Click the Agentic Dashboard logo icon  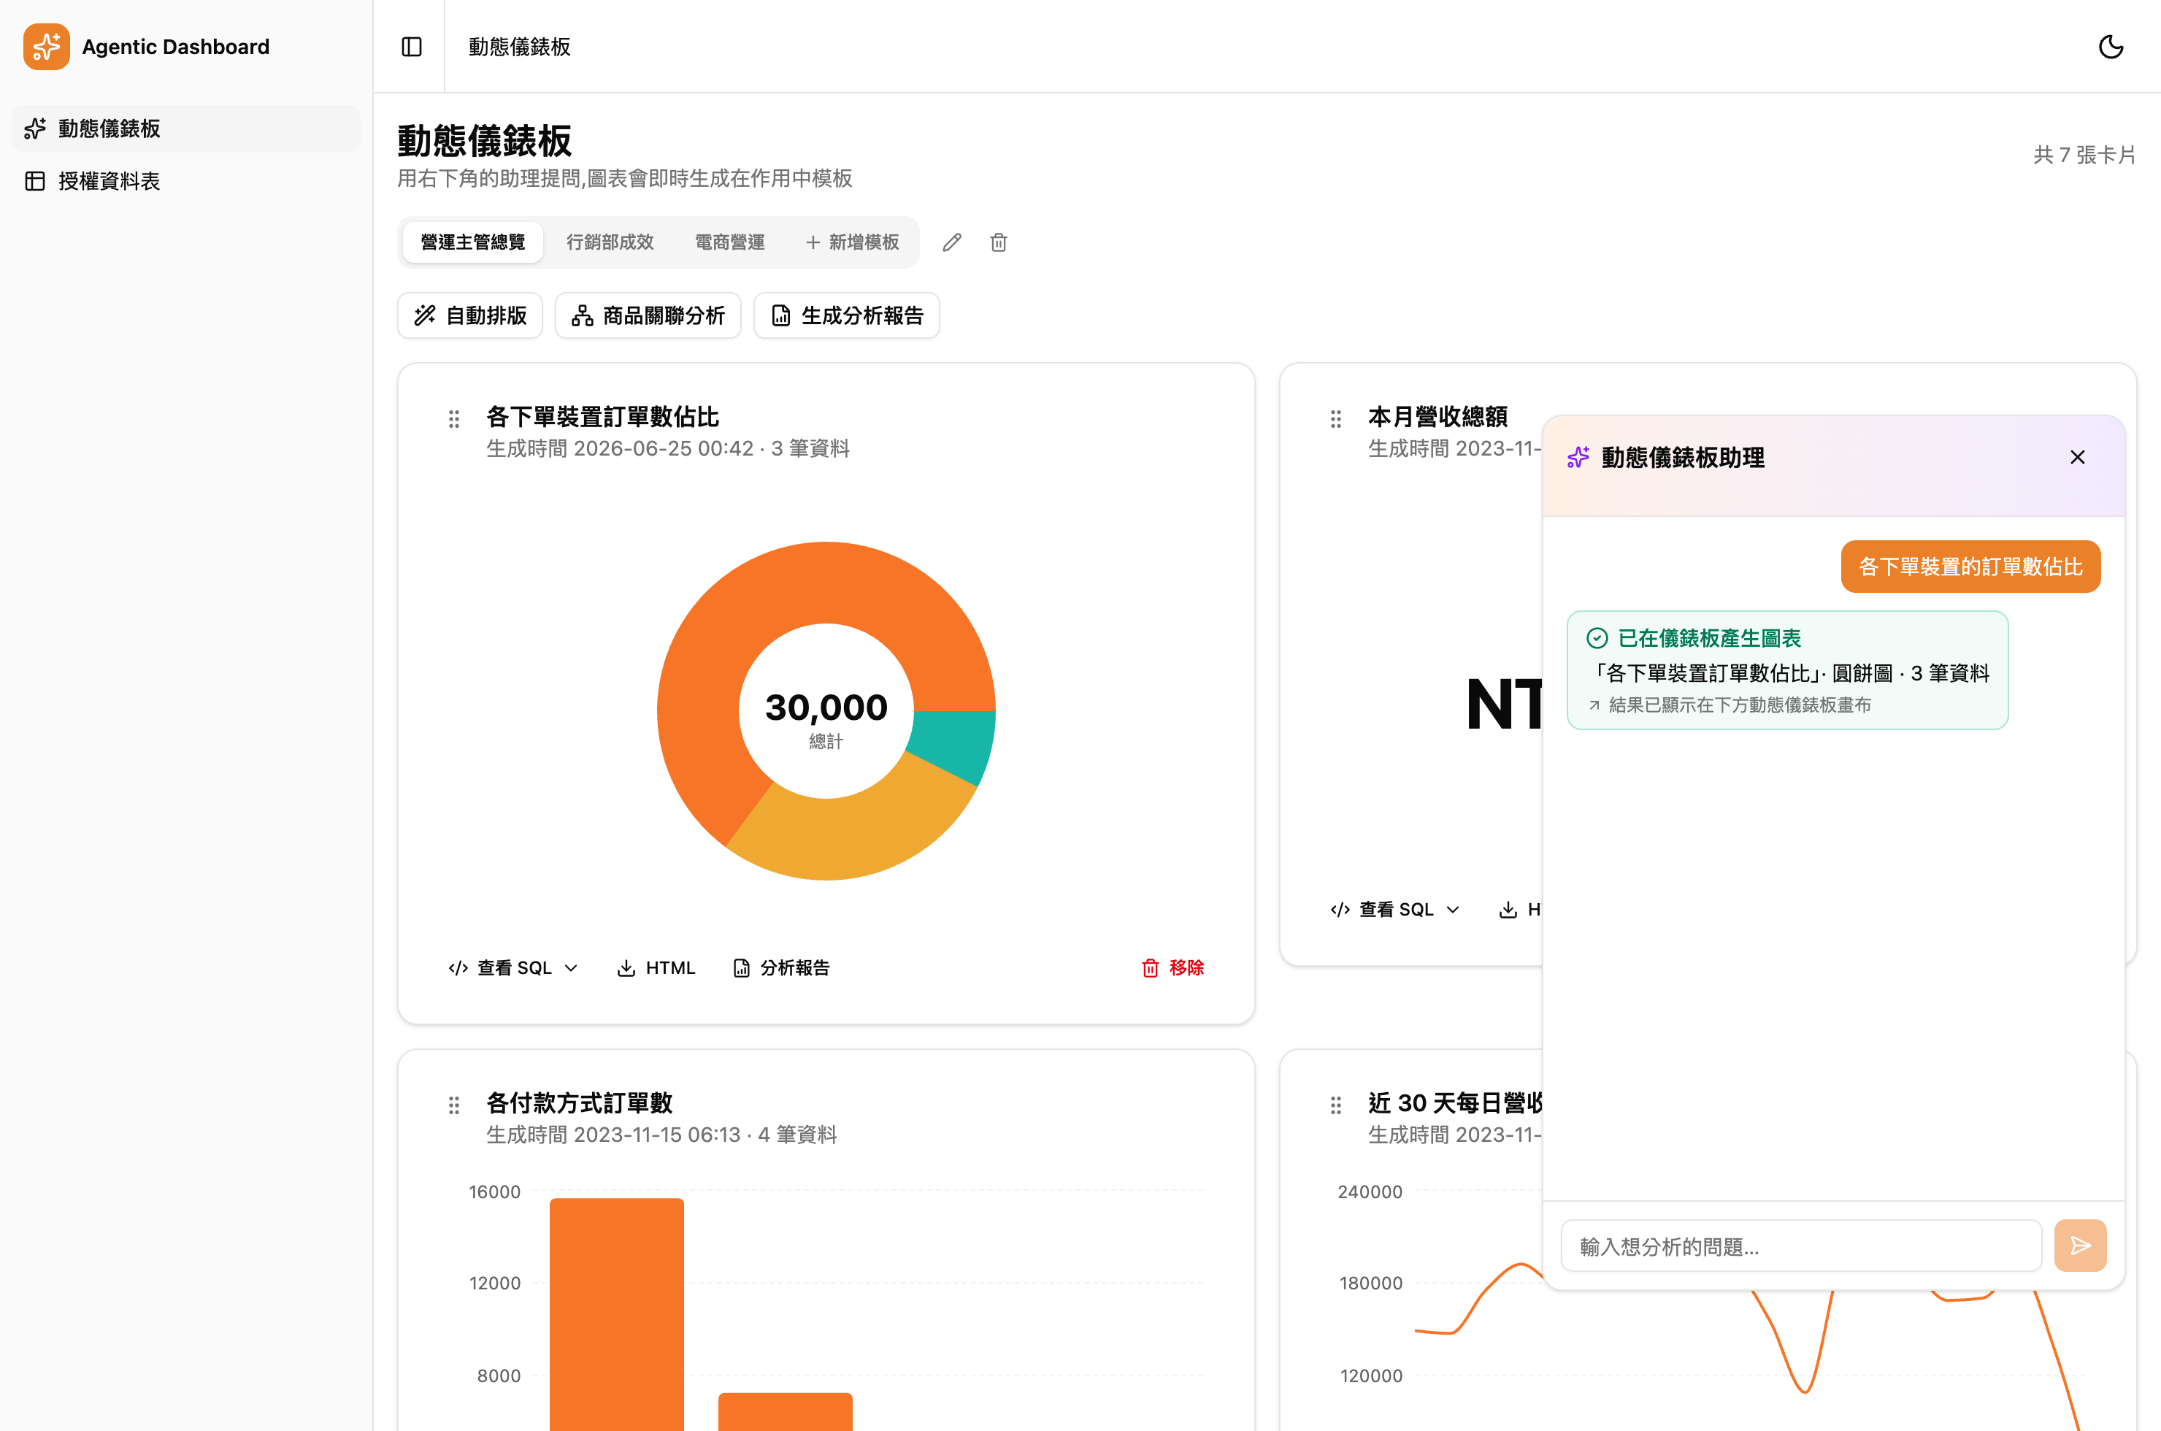click(47, 47)
